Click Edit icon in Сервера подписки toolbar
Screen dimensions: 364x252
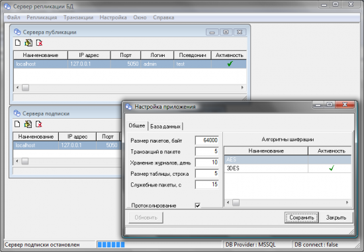point(28,124)
